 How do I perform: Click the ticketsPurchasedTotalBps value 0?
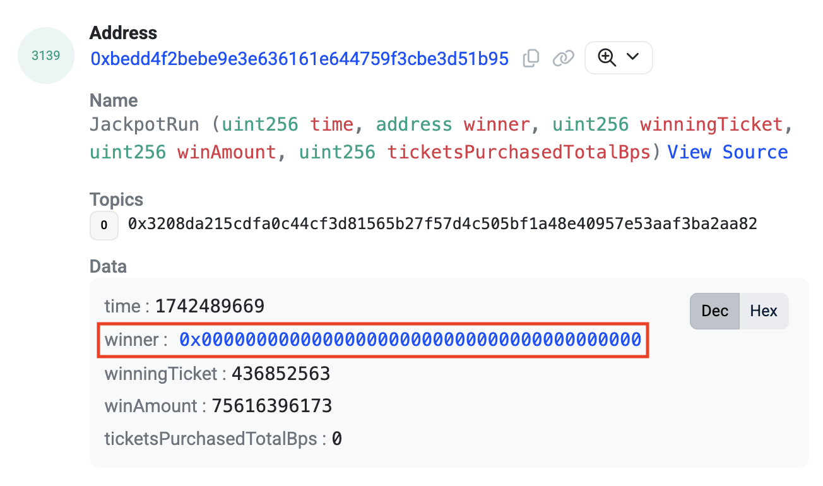point(337,439)
